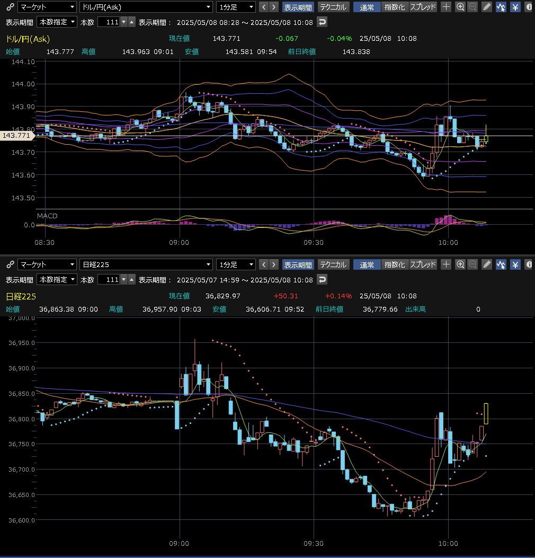535x558 pixels.
Task: Click the ドル/円 current value 143.771 in header
Action: pyautogui.click(x=227, y=39)
